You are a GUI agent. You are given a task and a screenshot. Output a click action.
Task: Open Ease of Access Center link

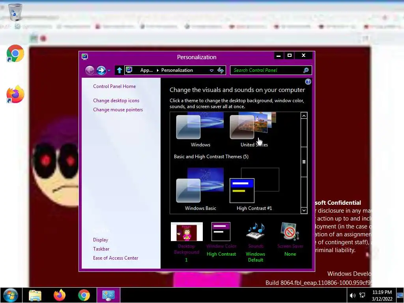116,258
